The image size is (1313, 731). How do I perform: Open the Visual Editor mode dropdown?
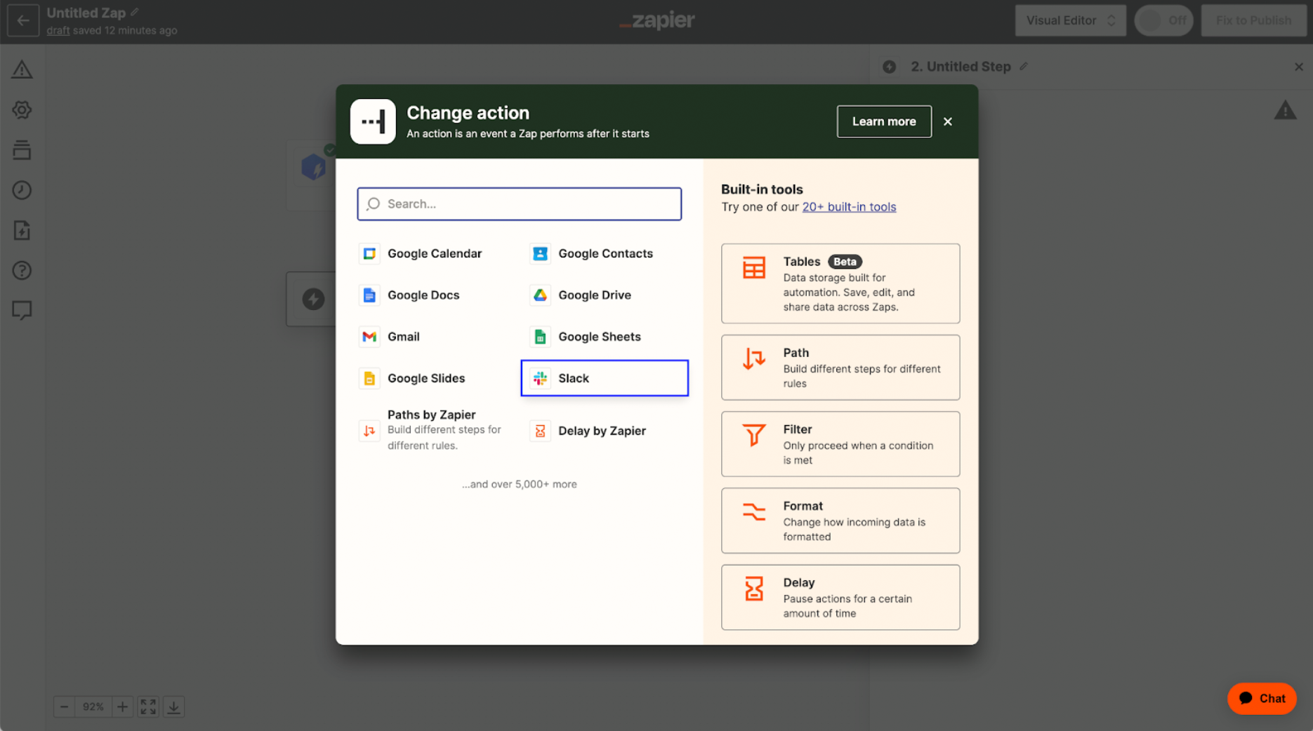tap(1070, 20)
